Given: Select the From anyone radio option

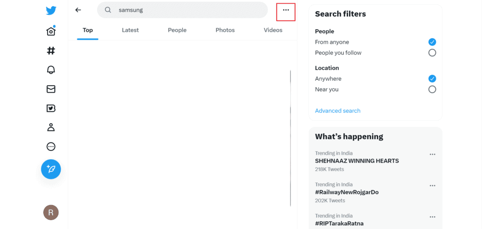Looking at the screenshot, I should click(x=432, y=42).
